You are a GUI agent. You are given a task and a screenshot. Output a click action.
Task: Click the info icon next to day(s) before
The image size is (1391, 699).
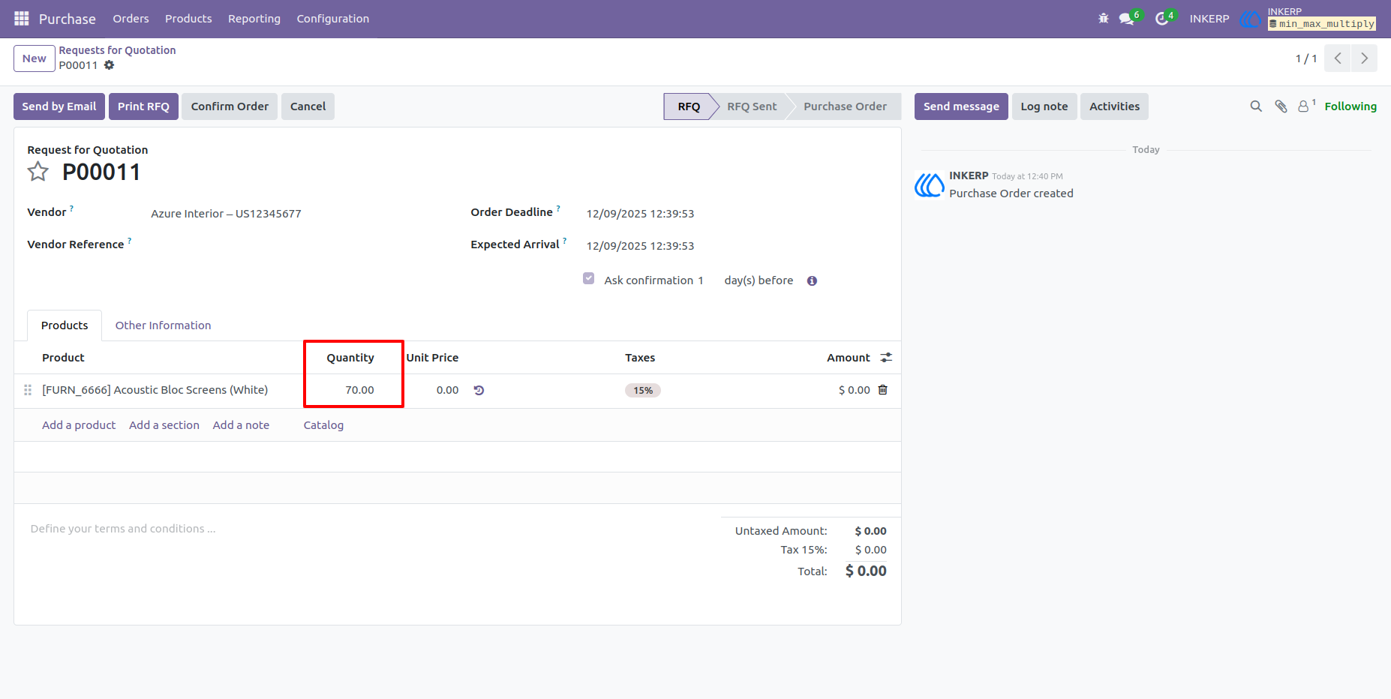pyautogui.click(x=812, y=281)
